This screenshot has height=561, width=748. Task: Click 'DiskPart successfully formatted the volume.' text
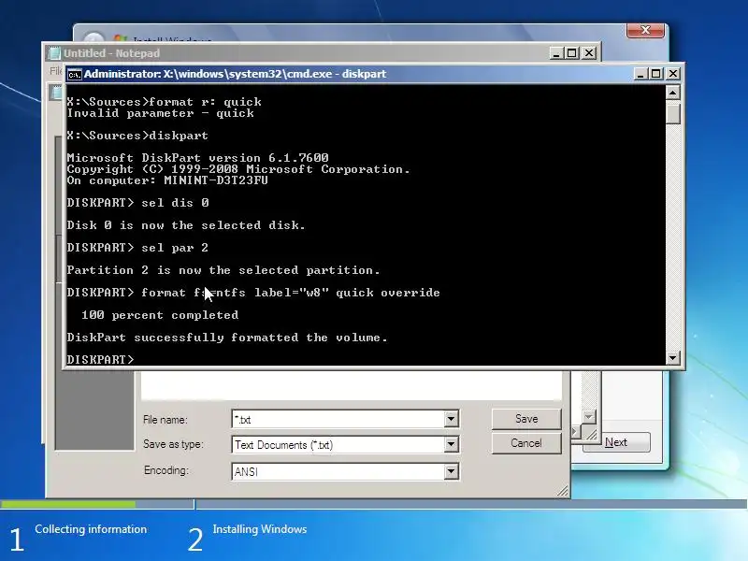tap(227, 338)
